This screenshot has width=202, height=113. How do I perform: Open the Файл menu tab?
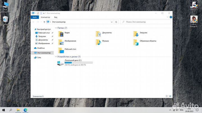35,17
